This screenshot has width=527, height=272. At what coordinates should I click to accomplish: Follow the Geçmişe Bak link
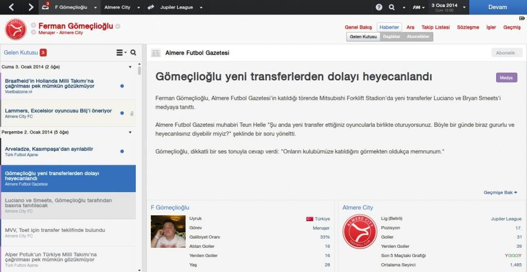(500, 193)
